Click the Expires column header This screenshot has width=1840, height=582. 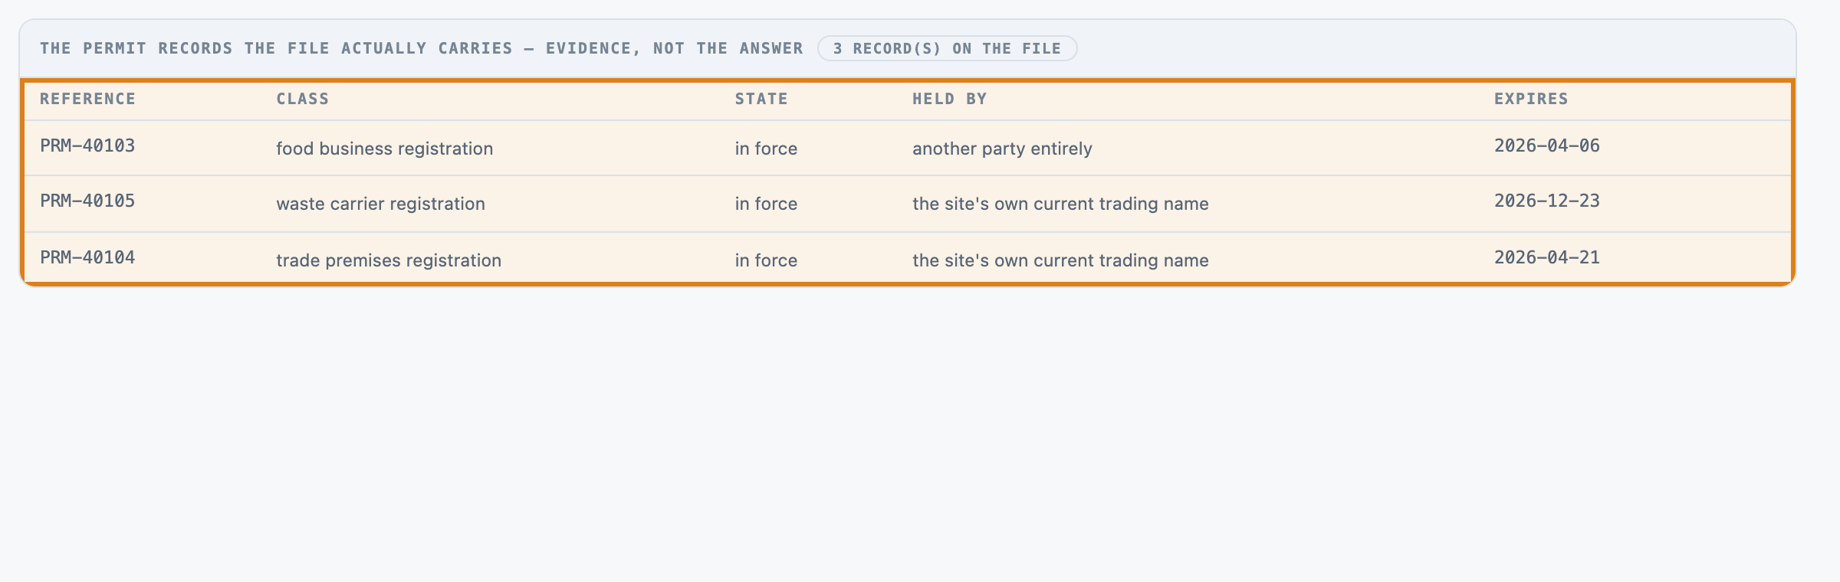[1531, 99]
